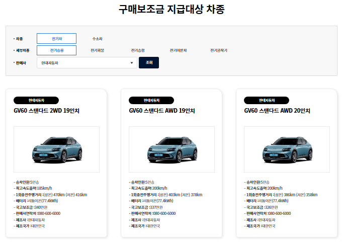Click the 국고보조금 337만원 line

click(x=146, y=207)
